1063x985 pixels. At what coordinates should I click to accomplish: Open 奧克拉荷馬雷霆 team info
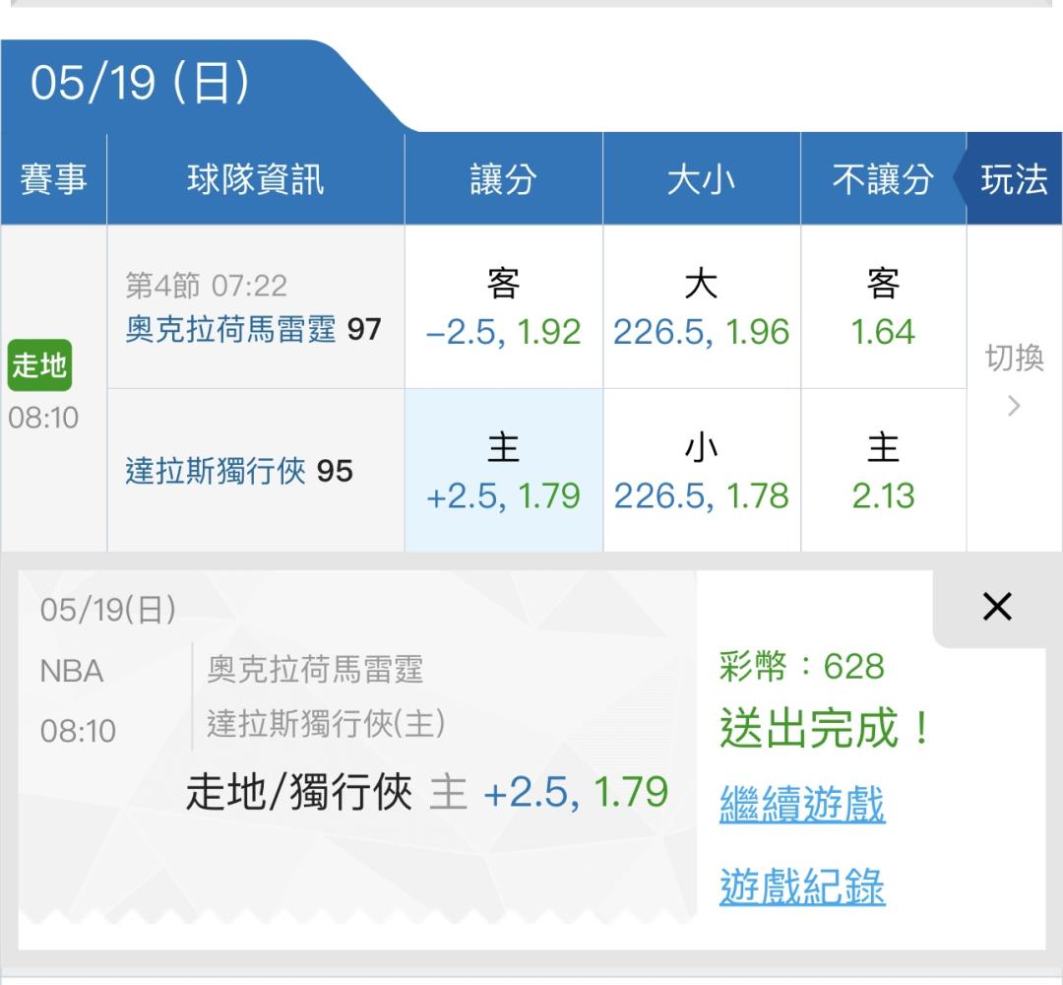(231, 329)
